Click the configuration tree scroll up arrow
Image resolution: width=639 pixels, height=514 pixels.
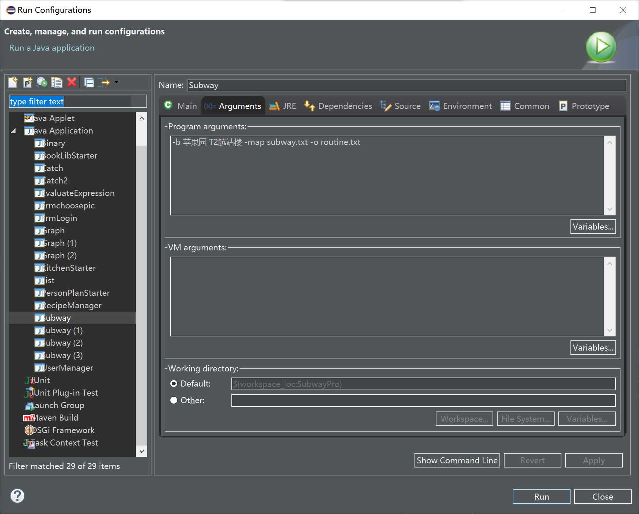click(x=141, y=118)
